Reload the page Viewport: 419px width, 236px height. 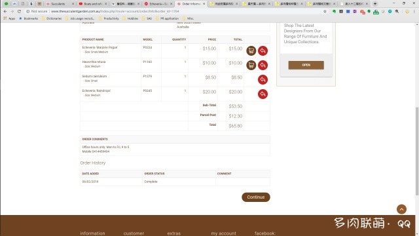19,12
